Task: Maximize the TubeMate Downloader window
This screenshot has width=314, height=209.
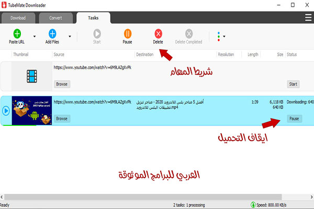Action: click(x=293, y=5)
